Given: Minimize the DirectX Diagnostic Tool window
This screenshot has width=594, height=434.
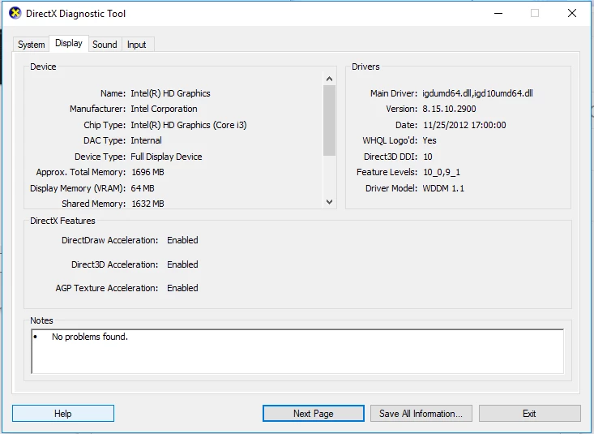Looking at the screenshot, I should [498, 13].
